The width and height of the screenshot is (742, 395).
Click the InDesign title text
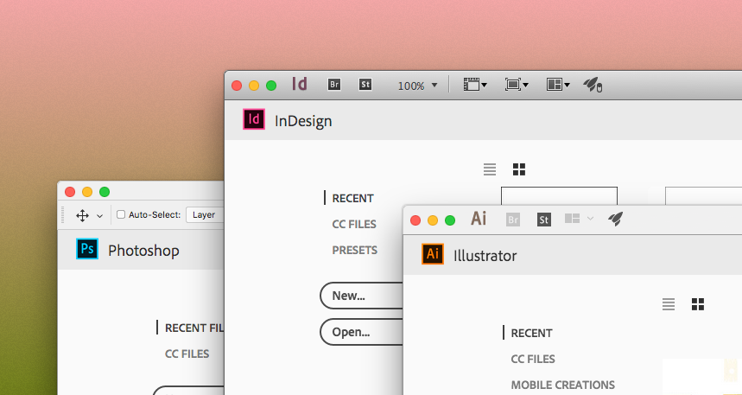tap(303, 121)
